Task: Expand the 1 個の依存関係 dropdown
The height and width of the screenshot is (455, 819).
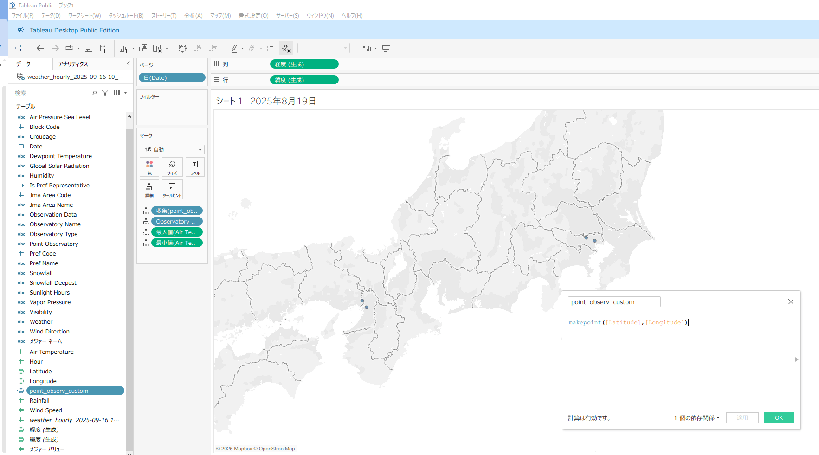Action: pyautogui.click(x=697, y=418)
